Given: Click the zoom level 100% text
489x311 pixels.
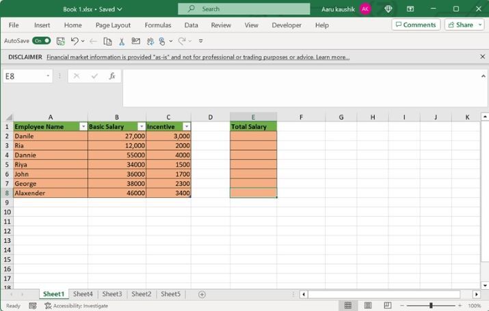Looking at the screenshot, I should coord(475,306).
